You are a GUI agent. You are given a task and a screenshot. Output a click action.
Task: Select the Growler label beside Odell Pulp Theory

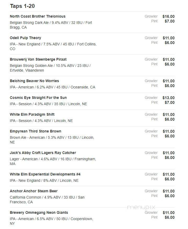[151, 38]
